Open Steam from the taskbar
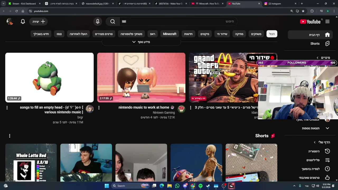This screenshot has width=338, height=190. [x=208, y=186]
